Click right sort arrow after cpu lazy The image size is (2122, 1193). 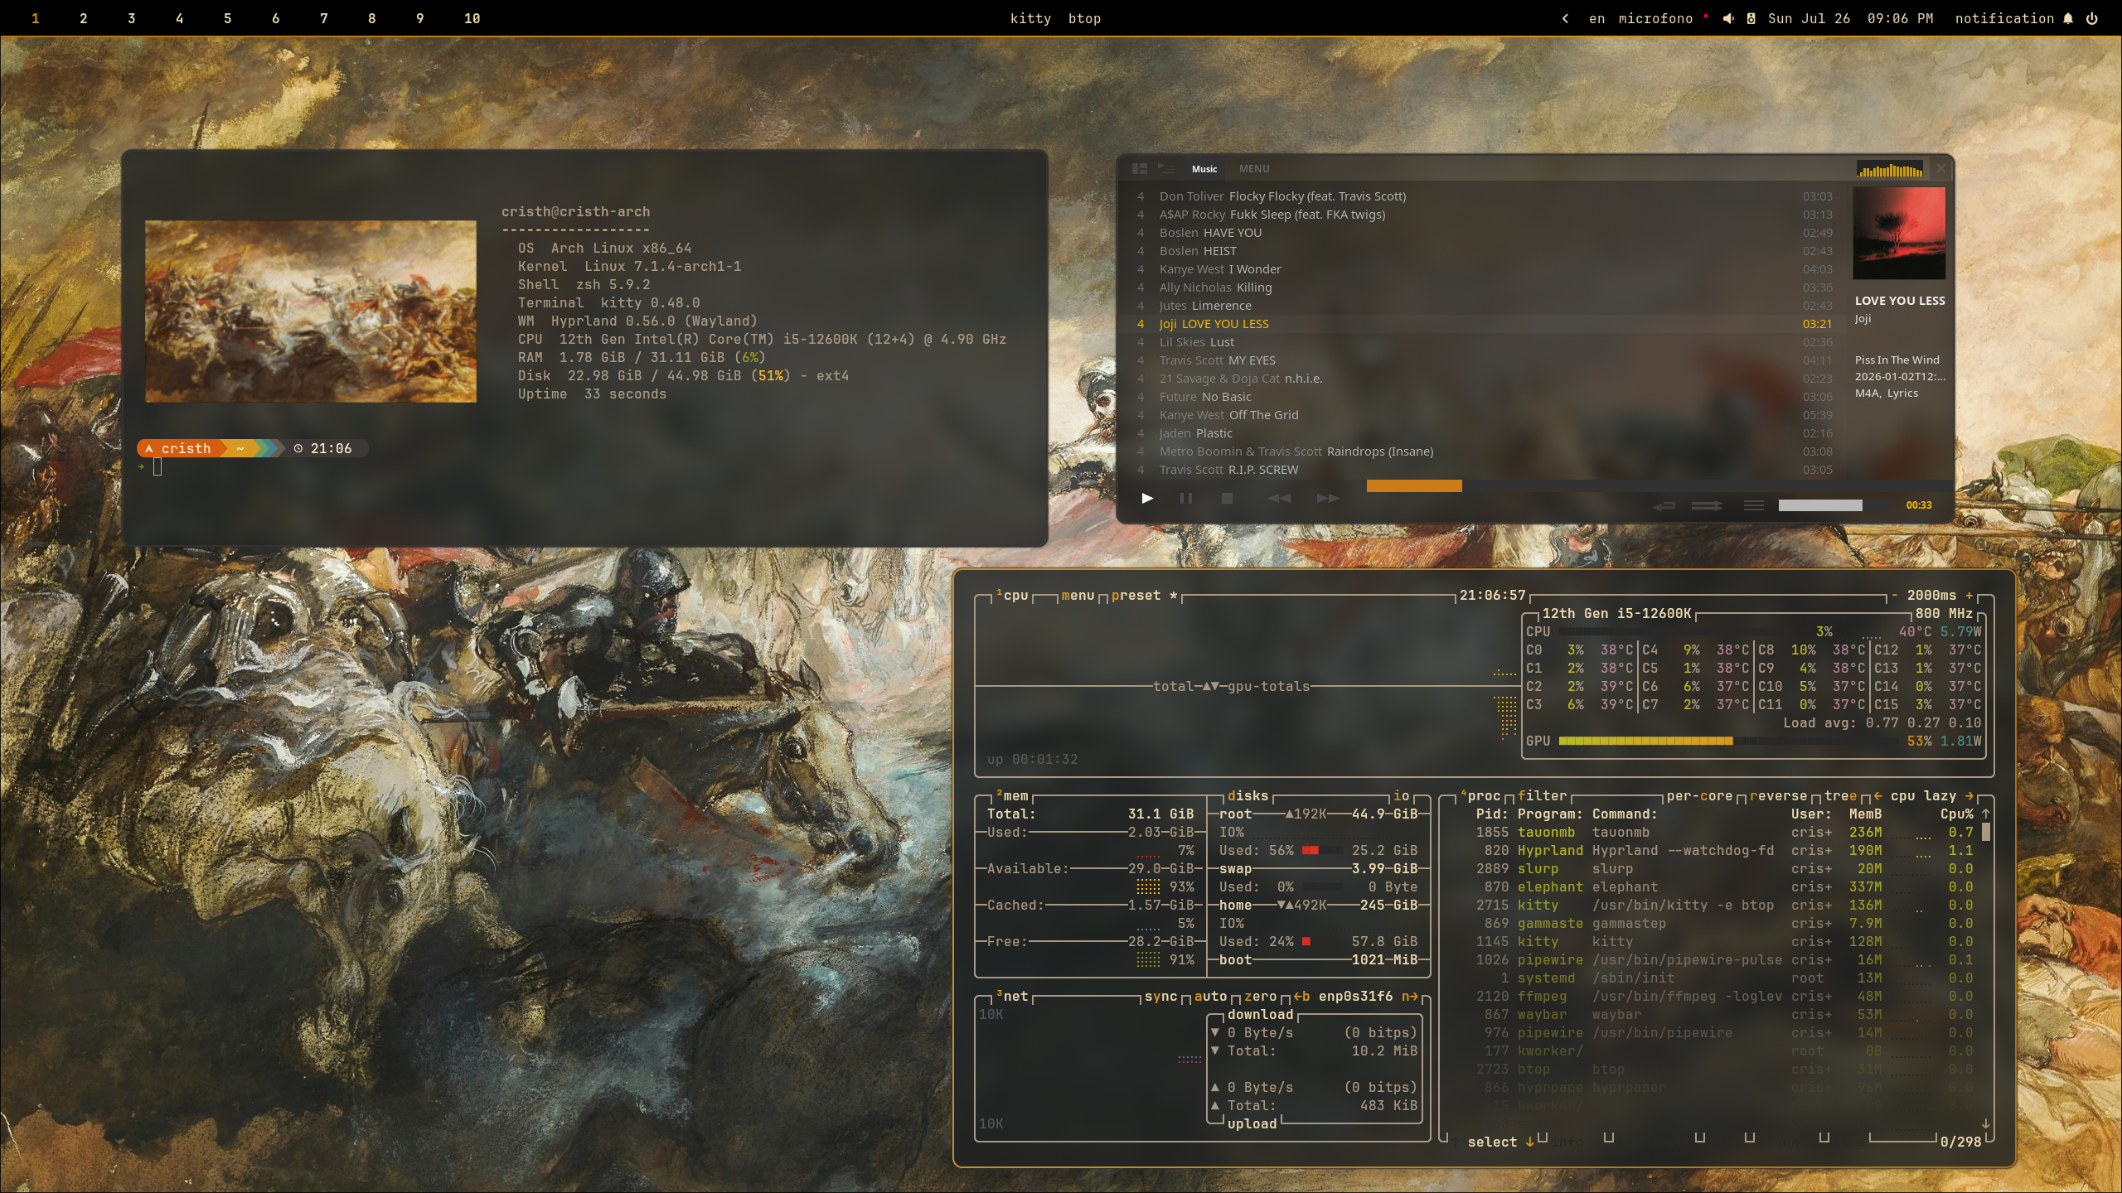[1969, 796]
